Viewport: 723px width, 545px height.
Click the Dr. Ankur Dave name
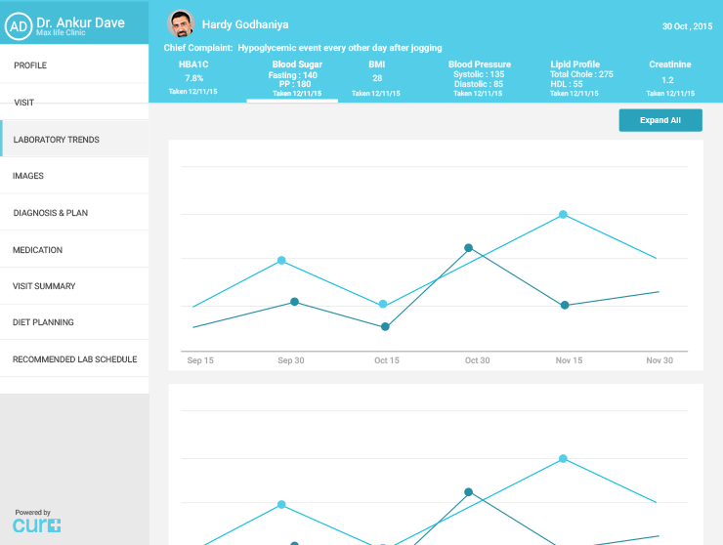pyautogui.click(x=81, y=22)
